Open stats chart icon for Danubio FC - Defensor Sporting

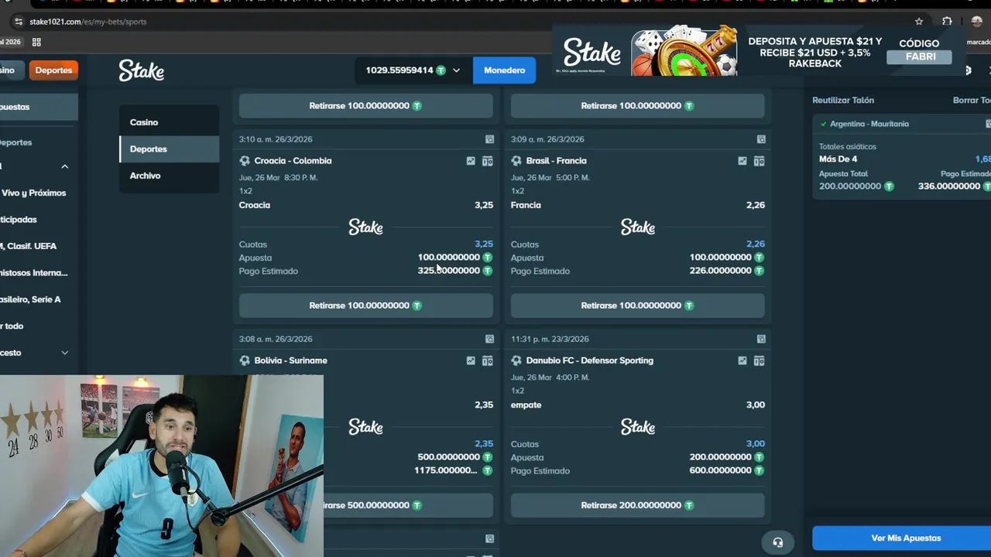point(742,361)
